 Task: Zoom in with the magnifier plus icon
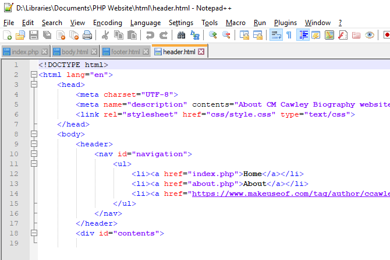(213, 35)
